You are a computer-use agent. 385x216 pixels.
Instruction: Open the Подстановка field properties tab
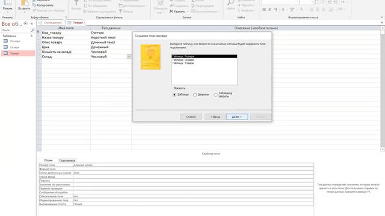coord(67,160)
